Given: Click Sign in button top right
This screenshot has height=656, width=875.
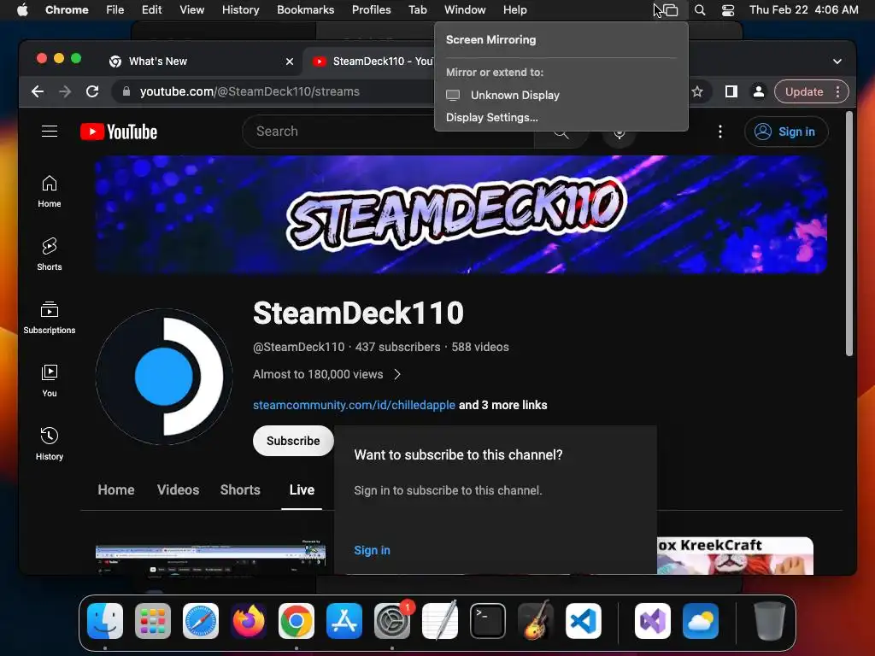Looking at the screenshot, I should pos(786,132).
